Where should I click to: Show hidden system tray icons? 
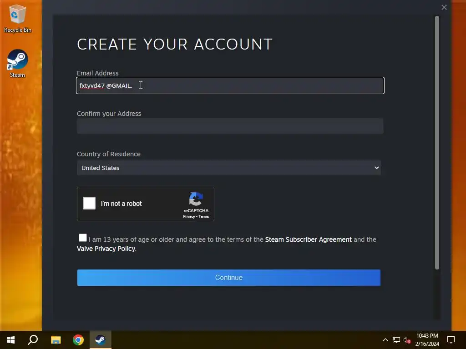(385, 340)
